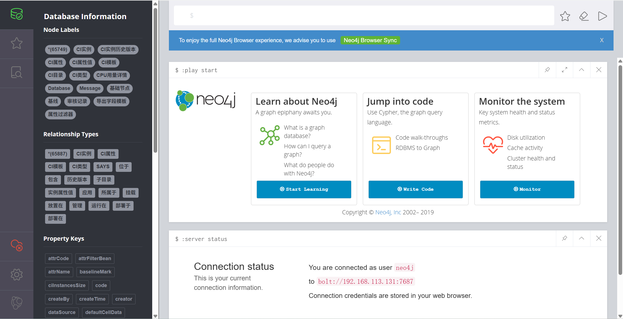Select the 审核记录 node label
623x319 pixels.
pos(77,101)
